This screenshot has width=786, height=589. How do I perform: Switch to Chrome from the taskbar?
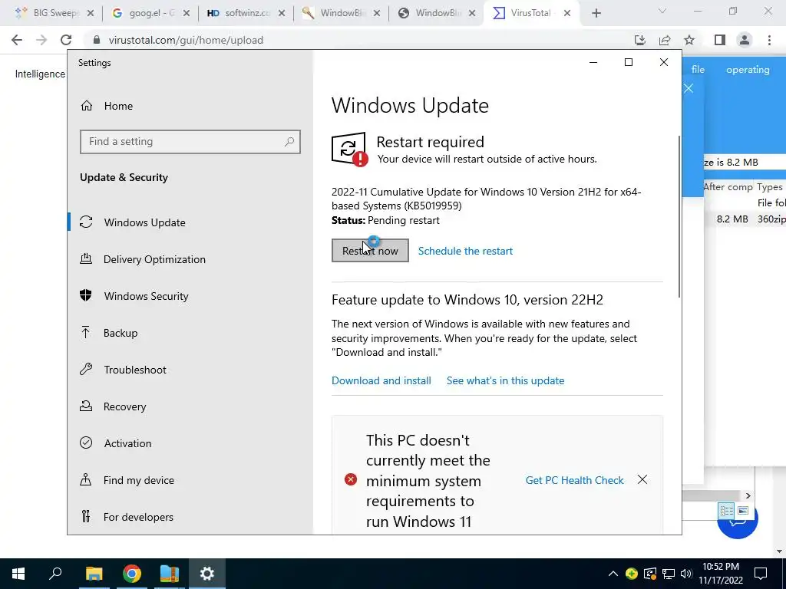tap(132, 574)
